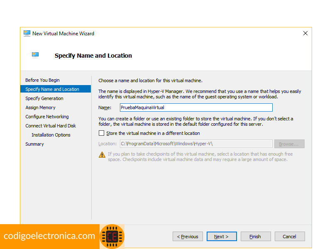Image resolution: width=332 pixels, height=249 pixels.
Task: Go to the Specify Generation step
Action: (x=44, y=98)
